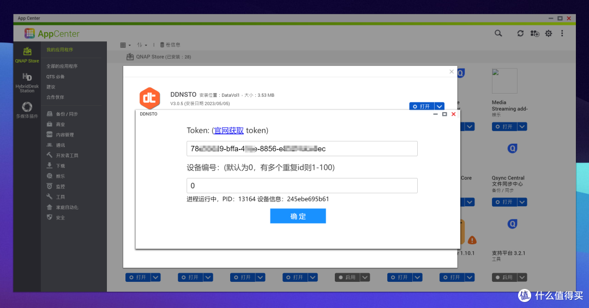The width and height of the screenshot is (589, 308).
Task: Select 建议 category
Action: [51, 87]
